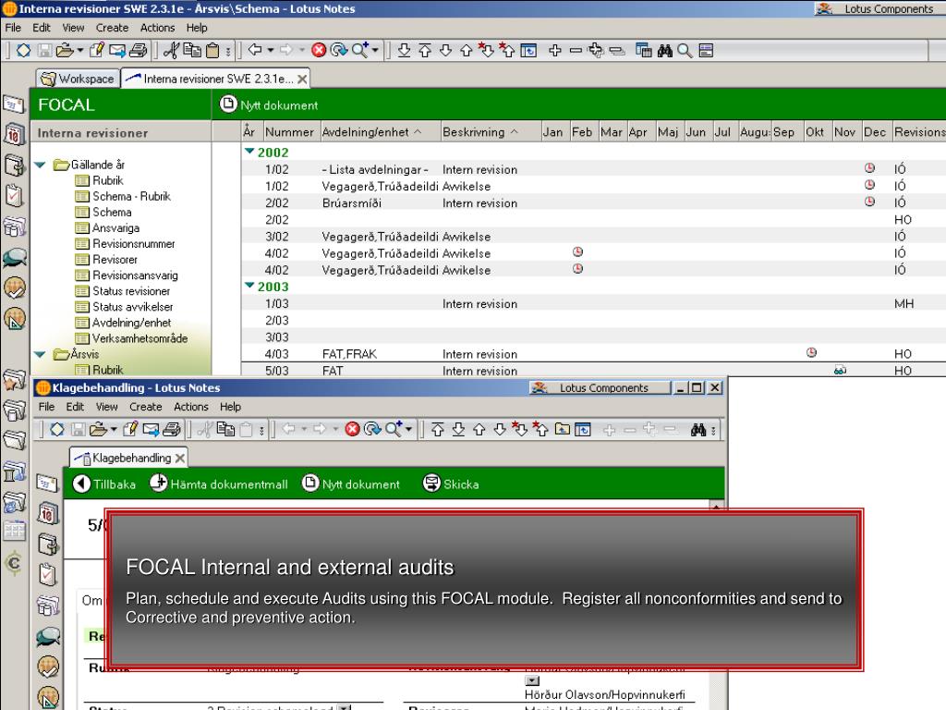Click Go Back arrow in top toolbar
Viewport: 946px width, 710px height.
(255, 50)
